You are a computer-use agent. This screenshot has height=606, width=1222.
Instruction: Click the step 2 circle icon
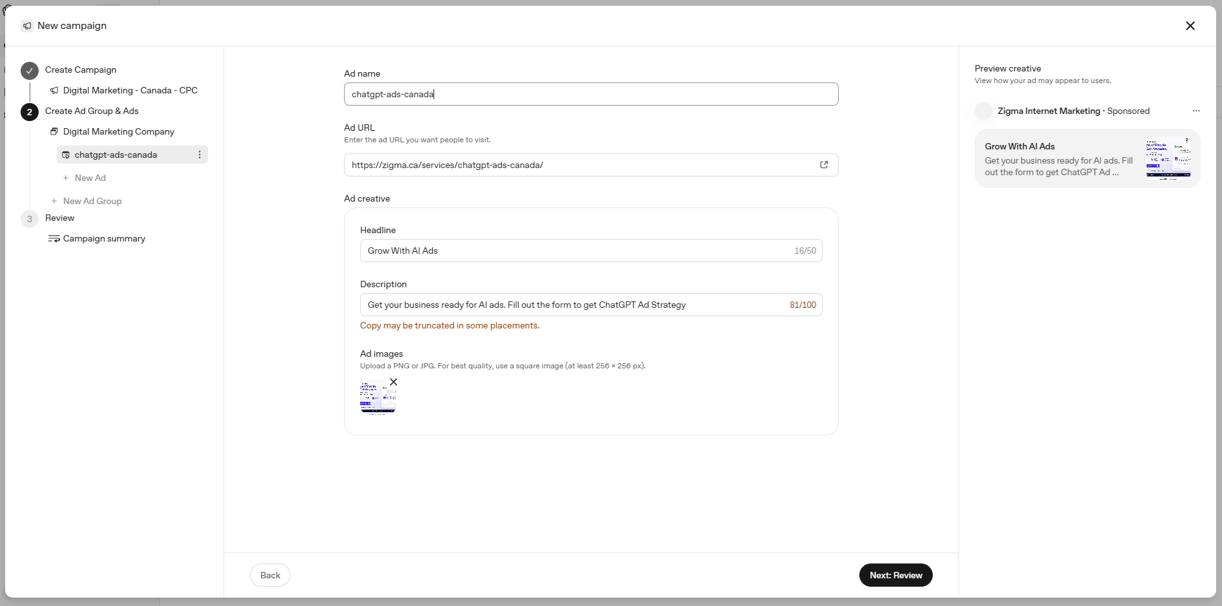(30, 112)
